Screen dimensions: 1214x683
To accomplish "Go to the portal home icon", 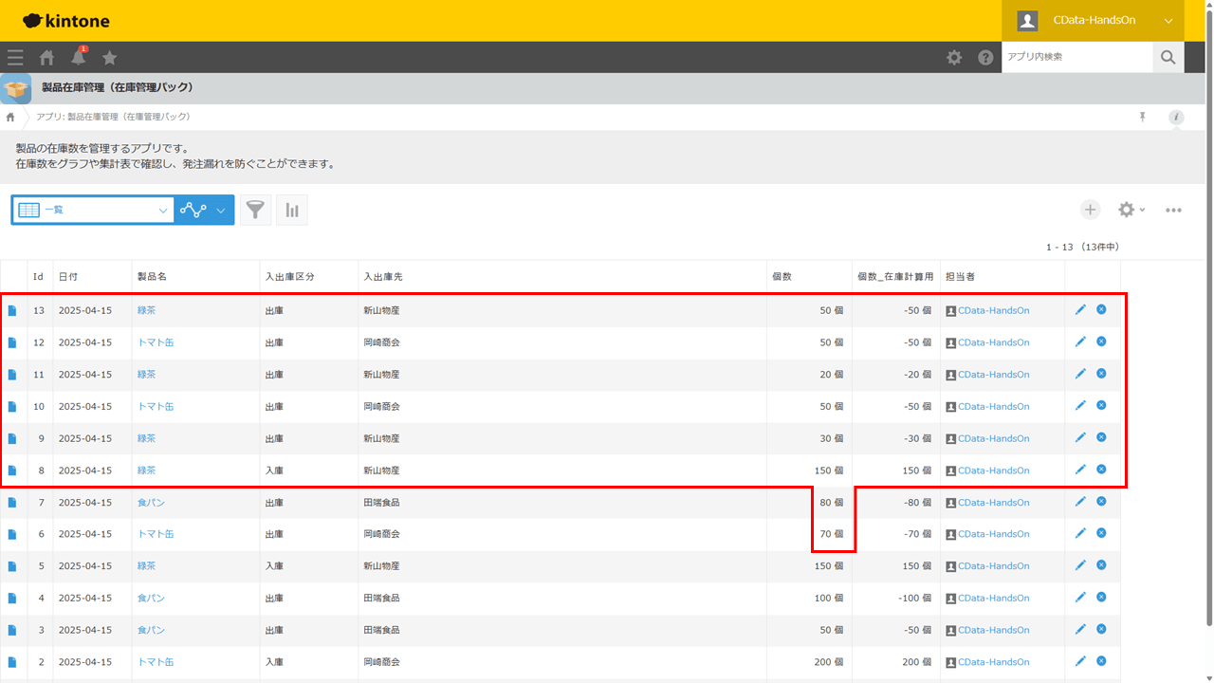I will pyautogui.click(x=46, y=58).
